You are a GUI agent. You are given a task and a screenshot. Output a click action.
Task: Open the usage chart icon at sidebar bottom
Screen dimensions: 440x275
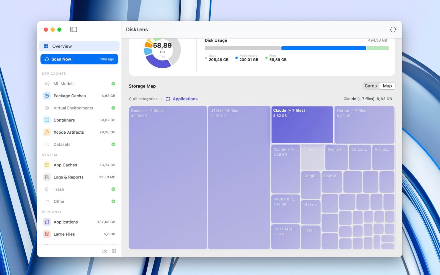105,251
